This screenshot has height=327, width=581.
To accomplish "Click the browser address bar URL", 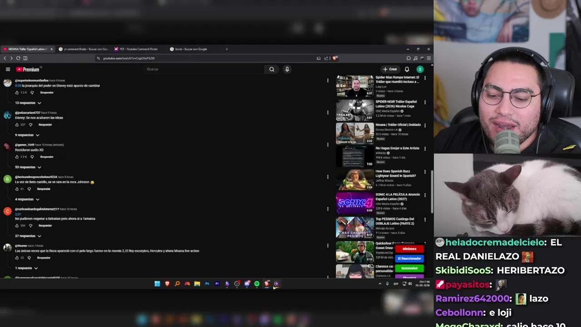I will point(129,58).
